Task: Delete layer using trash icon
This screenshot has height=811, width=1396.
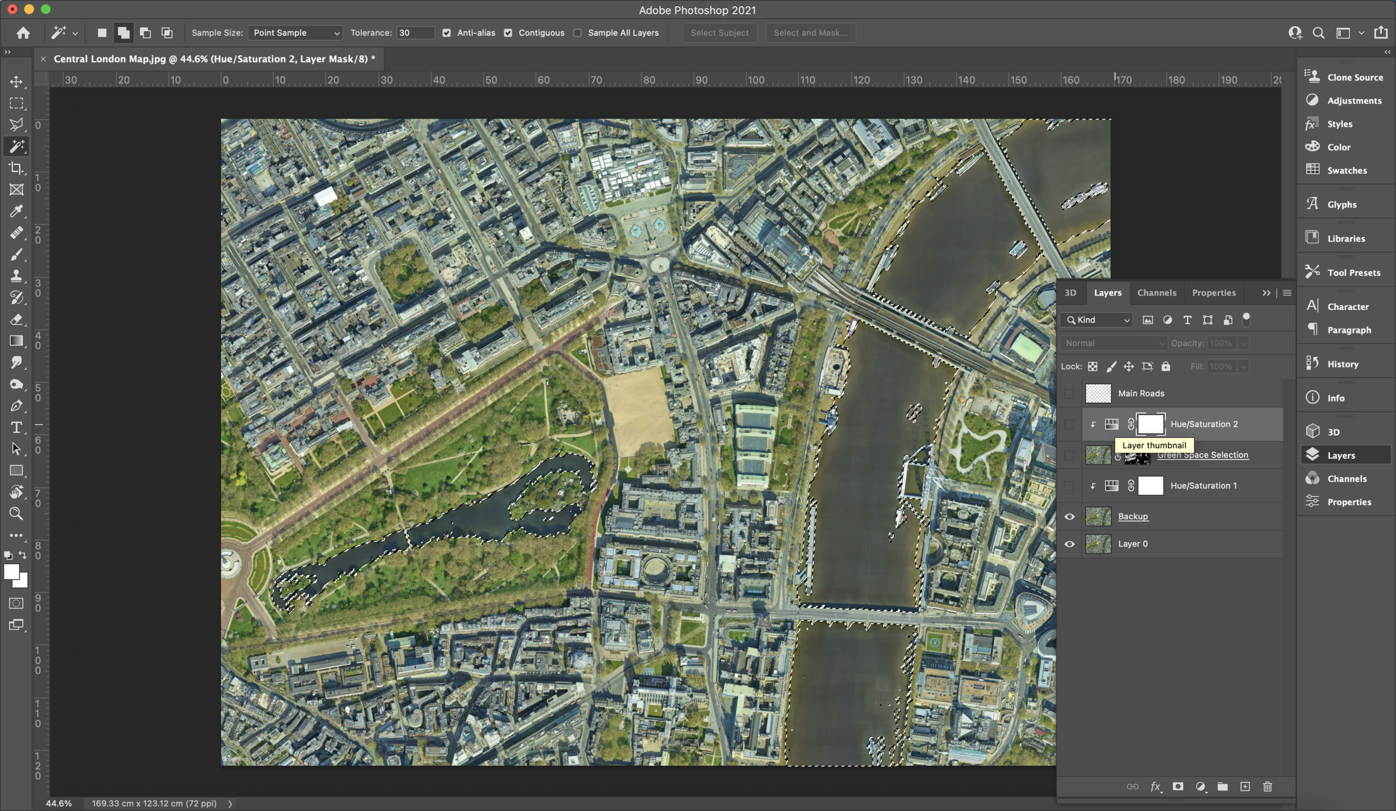Action: pos(1267,786)
